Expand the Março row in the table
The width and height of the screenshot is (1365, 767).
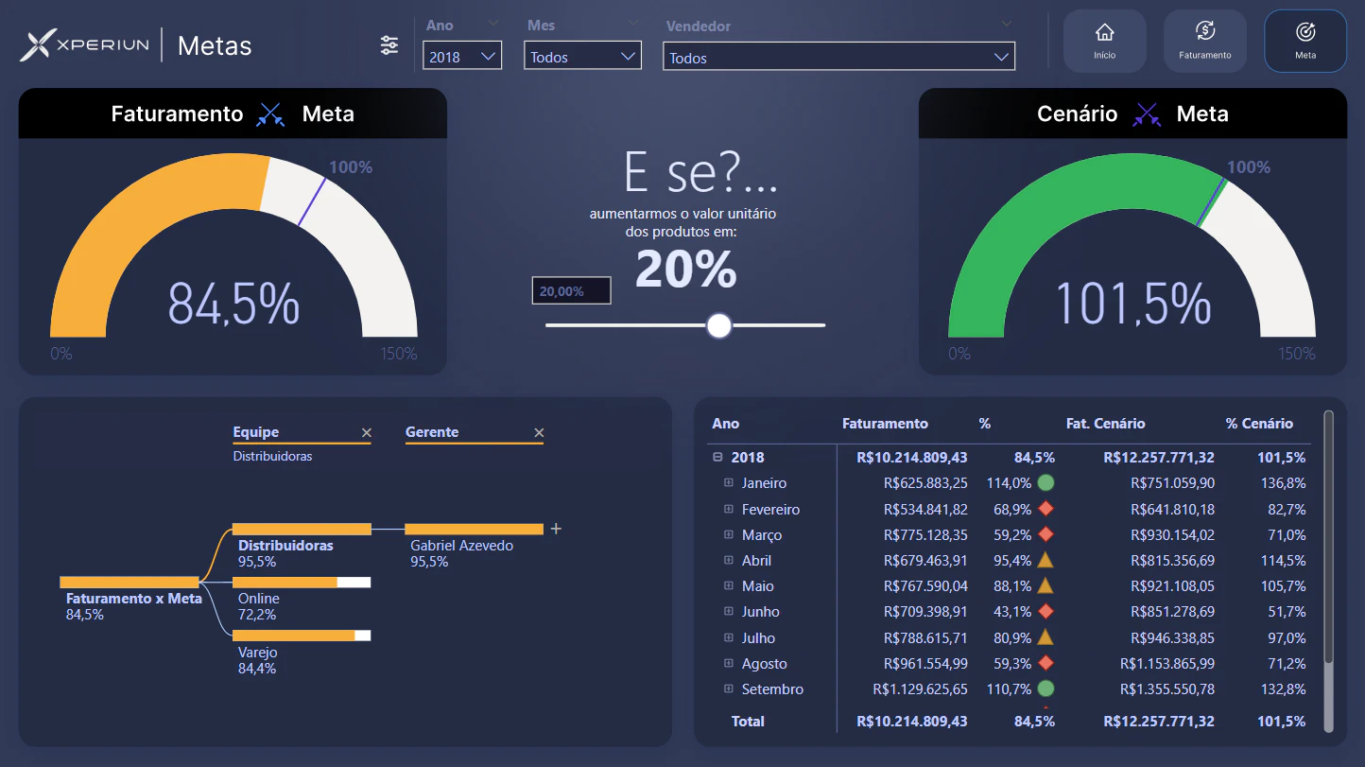click(x=728, y=534)
